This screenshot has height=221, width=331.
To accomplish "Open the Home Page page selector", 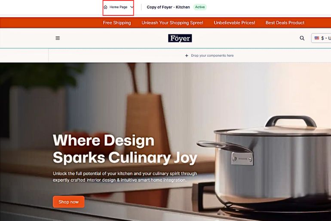I will [x=118, y=8].
